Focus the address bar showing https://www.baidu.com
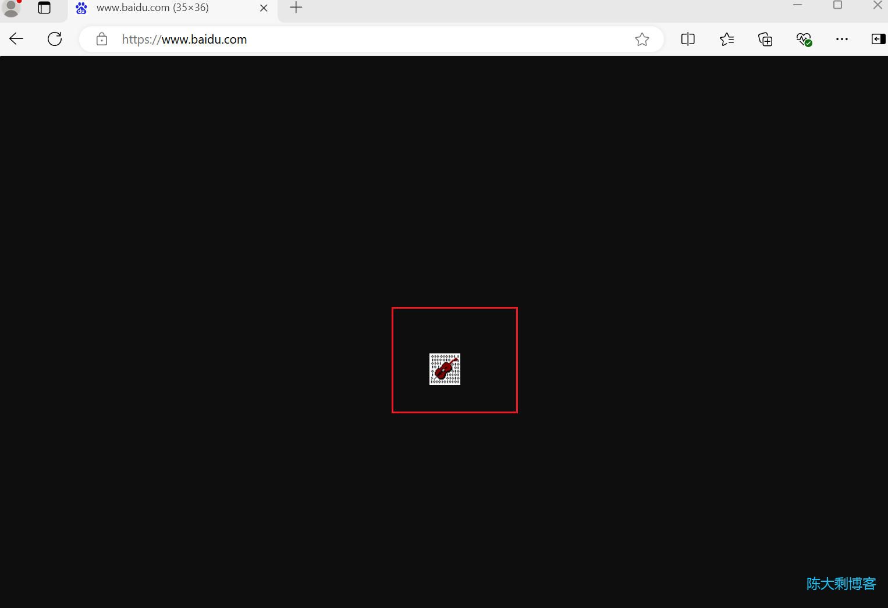Viewport: 888px width, 608px height. 371,39
